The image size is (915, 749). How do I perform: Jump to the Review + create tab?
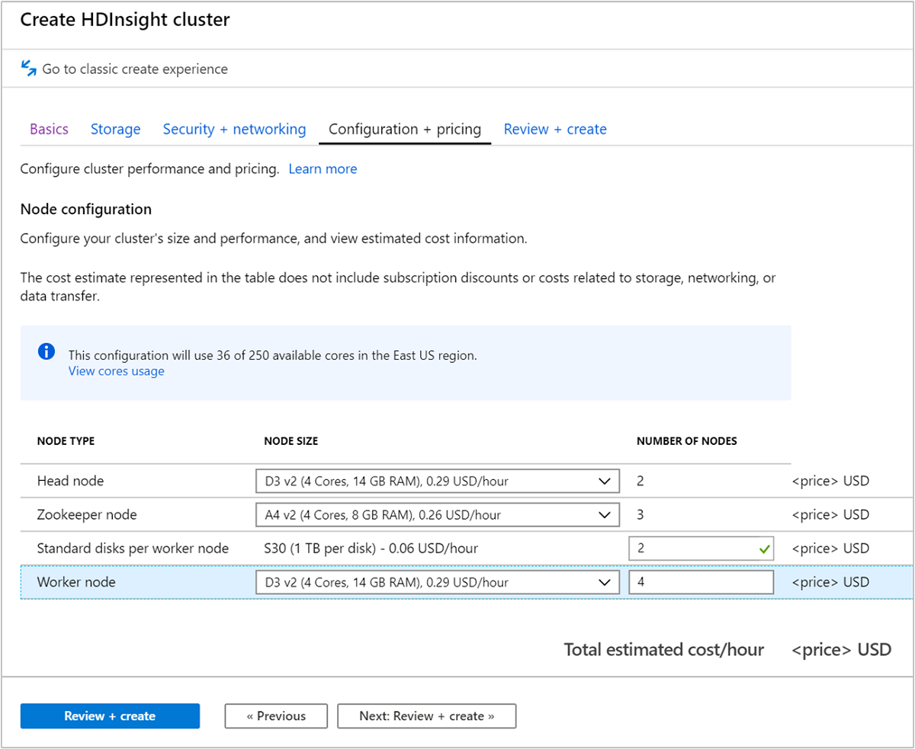click(555, 130)
